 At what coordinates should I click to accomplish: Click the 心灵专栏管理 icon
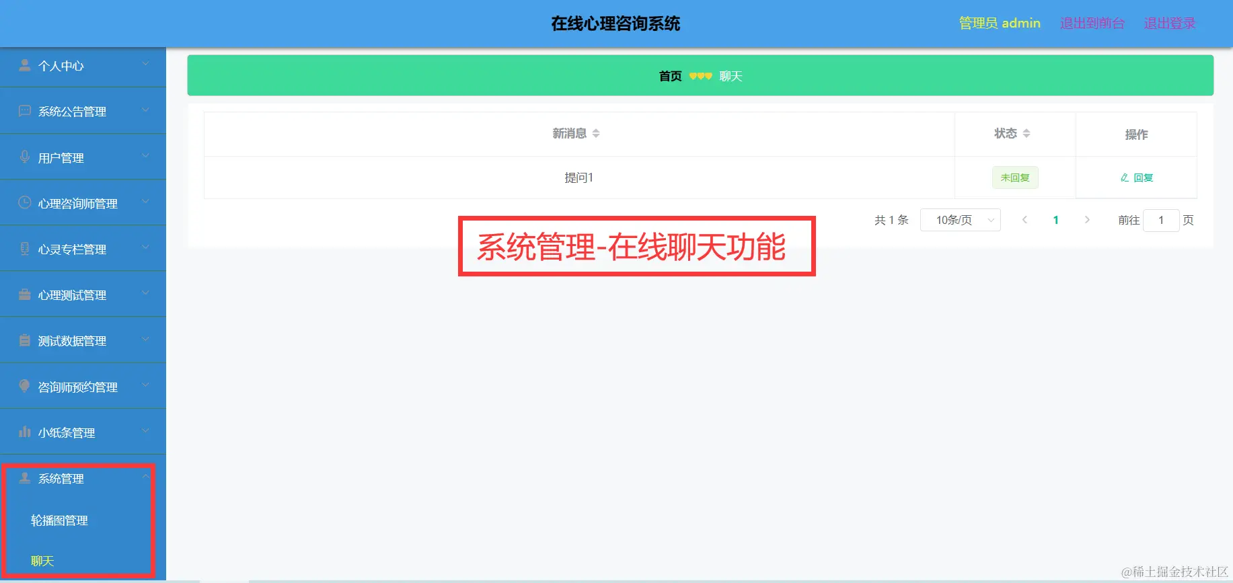[x=25, y=249]
